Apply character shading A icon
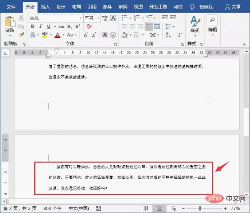 click(x=105, y=35)
